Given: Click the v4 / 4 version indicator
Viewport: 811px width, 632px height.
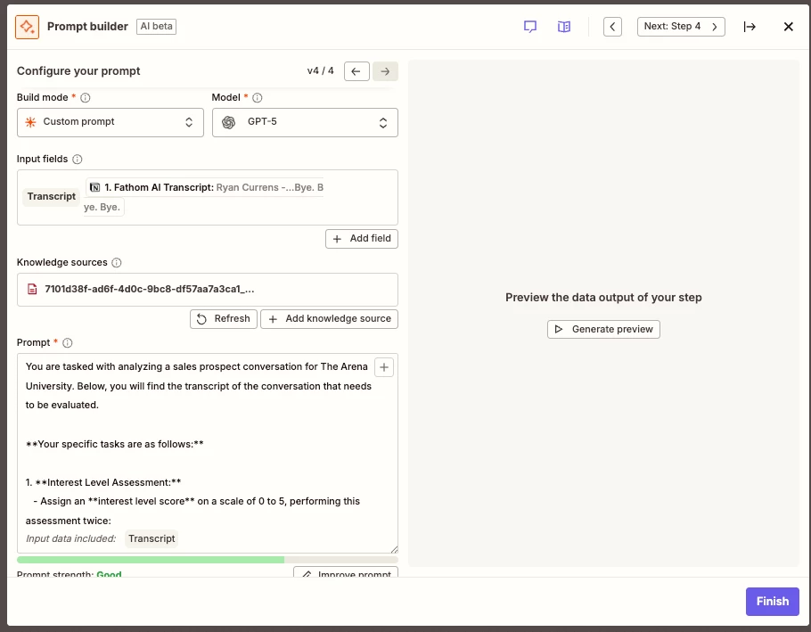Looking at the screenshot, I should 320,70.
